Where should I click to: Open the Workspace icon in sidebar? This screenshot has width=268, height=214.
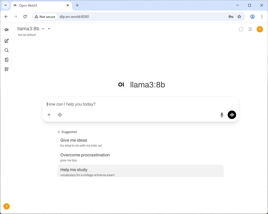pos(7,69)
